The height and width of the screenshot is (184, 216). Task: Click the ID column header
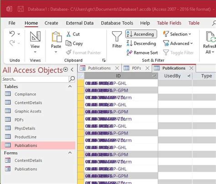coord(118,76)
